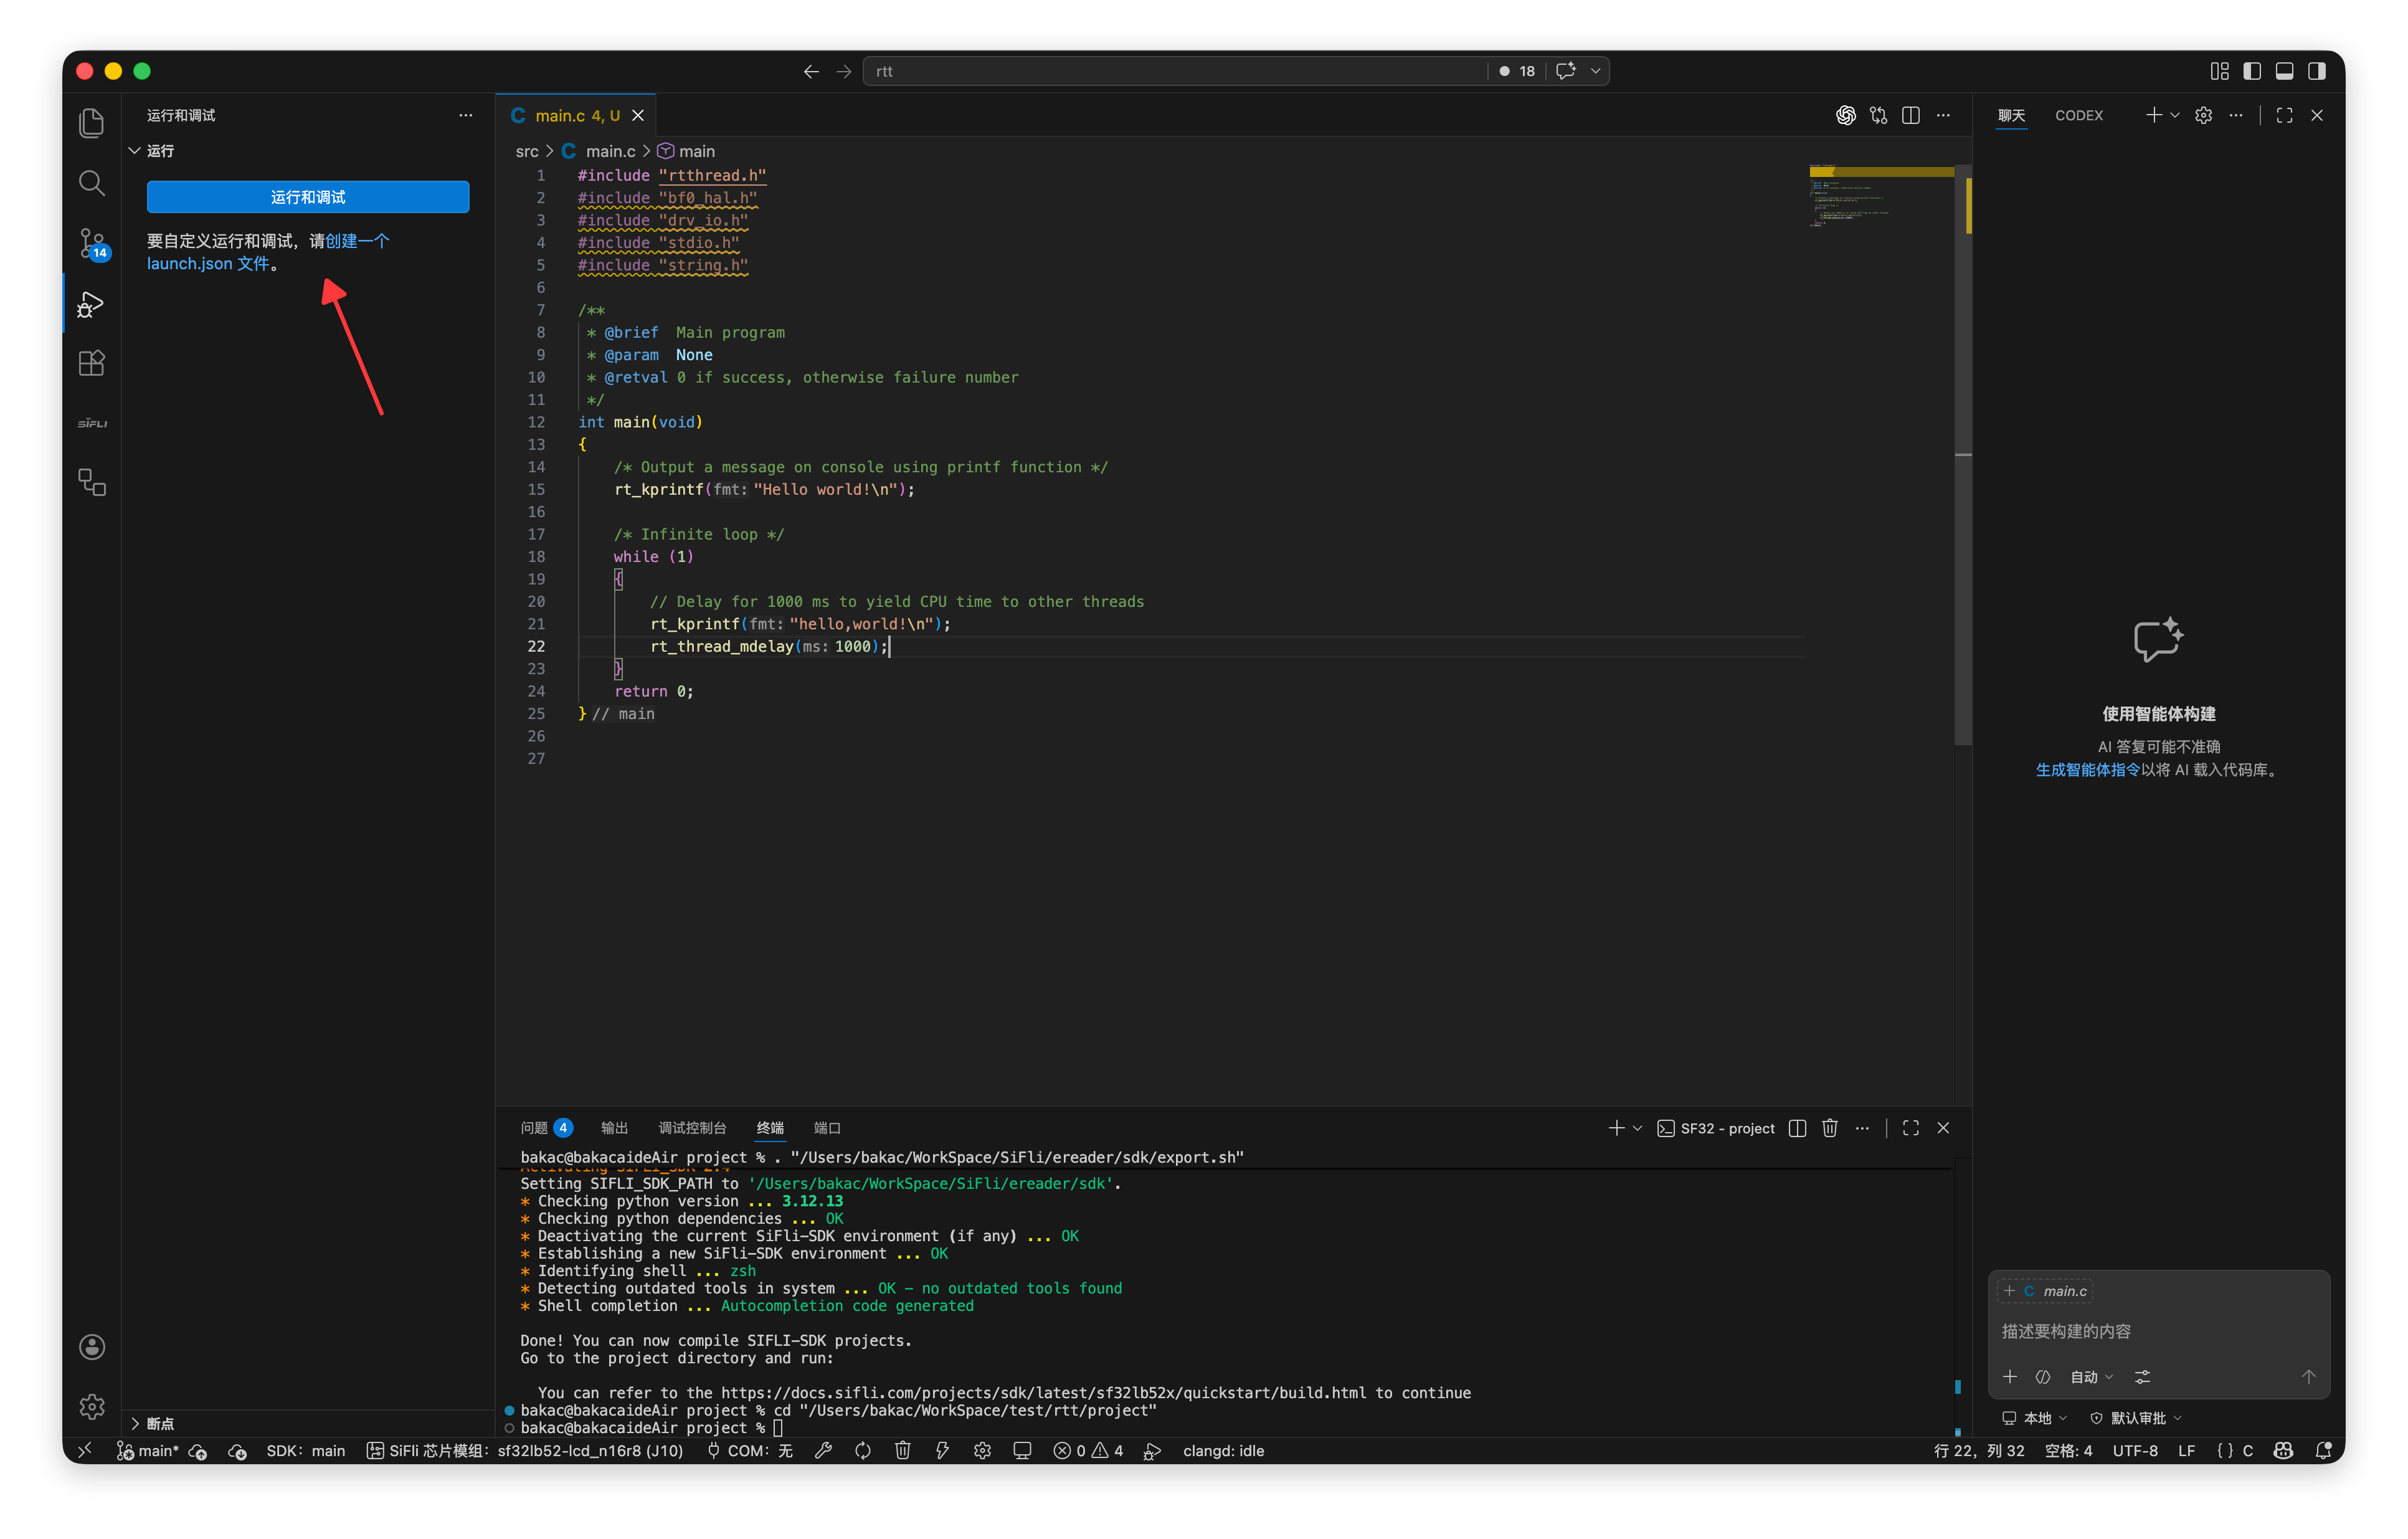
Task: Open the Explorer sidebar icon
Action: tap(91, 122)
